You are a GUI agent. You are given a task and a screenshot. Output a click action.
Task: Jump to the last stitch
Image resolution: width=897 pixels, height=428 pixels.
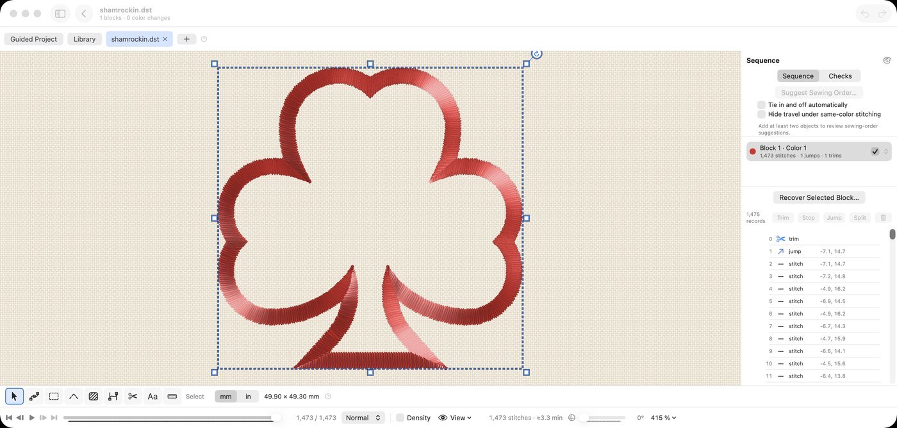54,418
